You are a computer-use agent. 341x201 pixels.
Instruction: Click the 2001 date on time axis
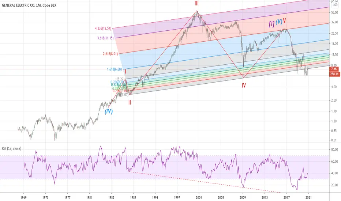coord(199,197)
